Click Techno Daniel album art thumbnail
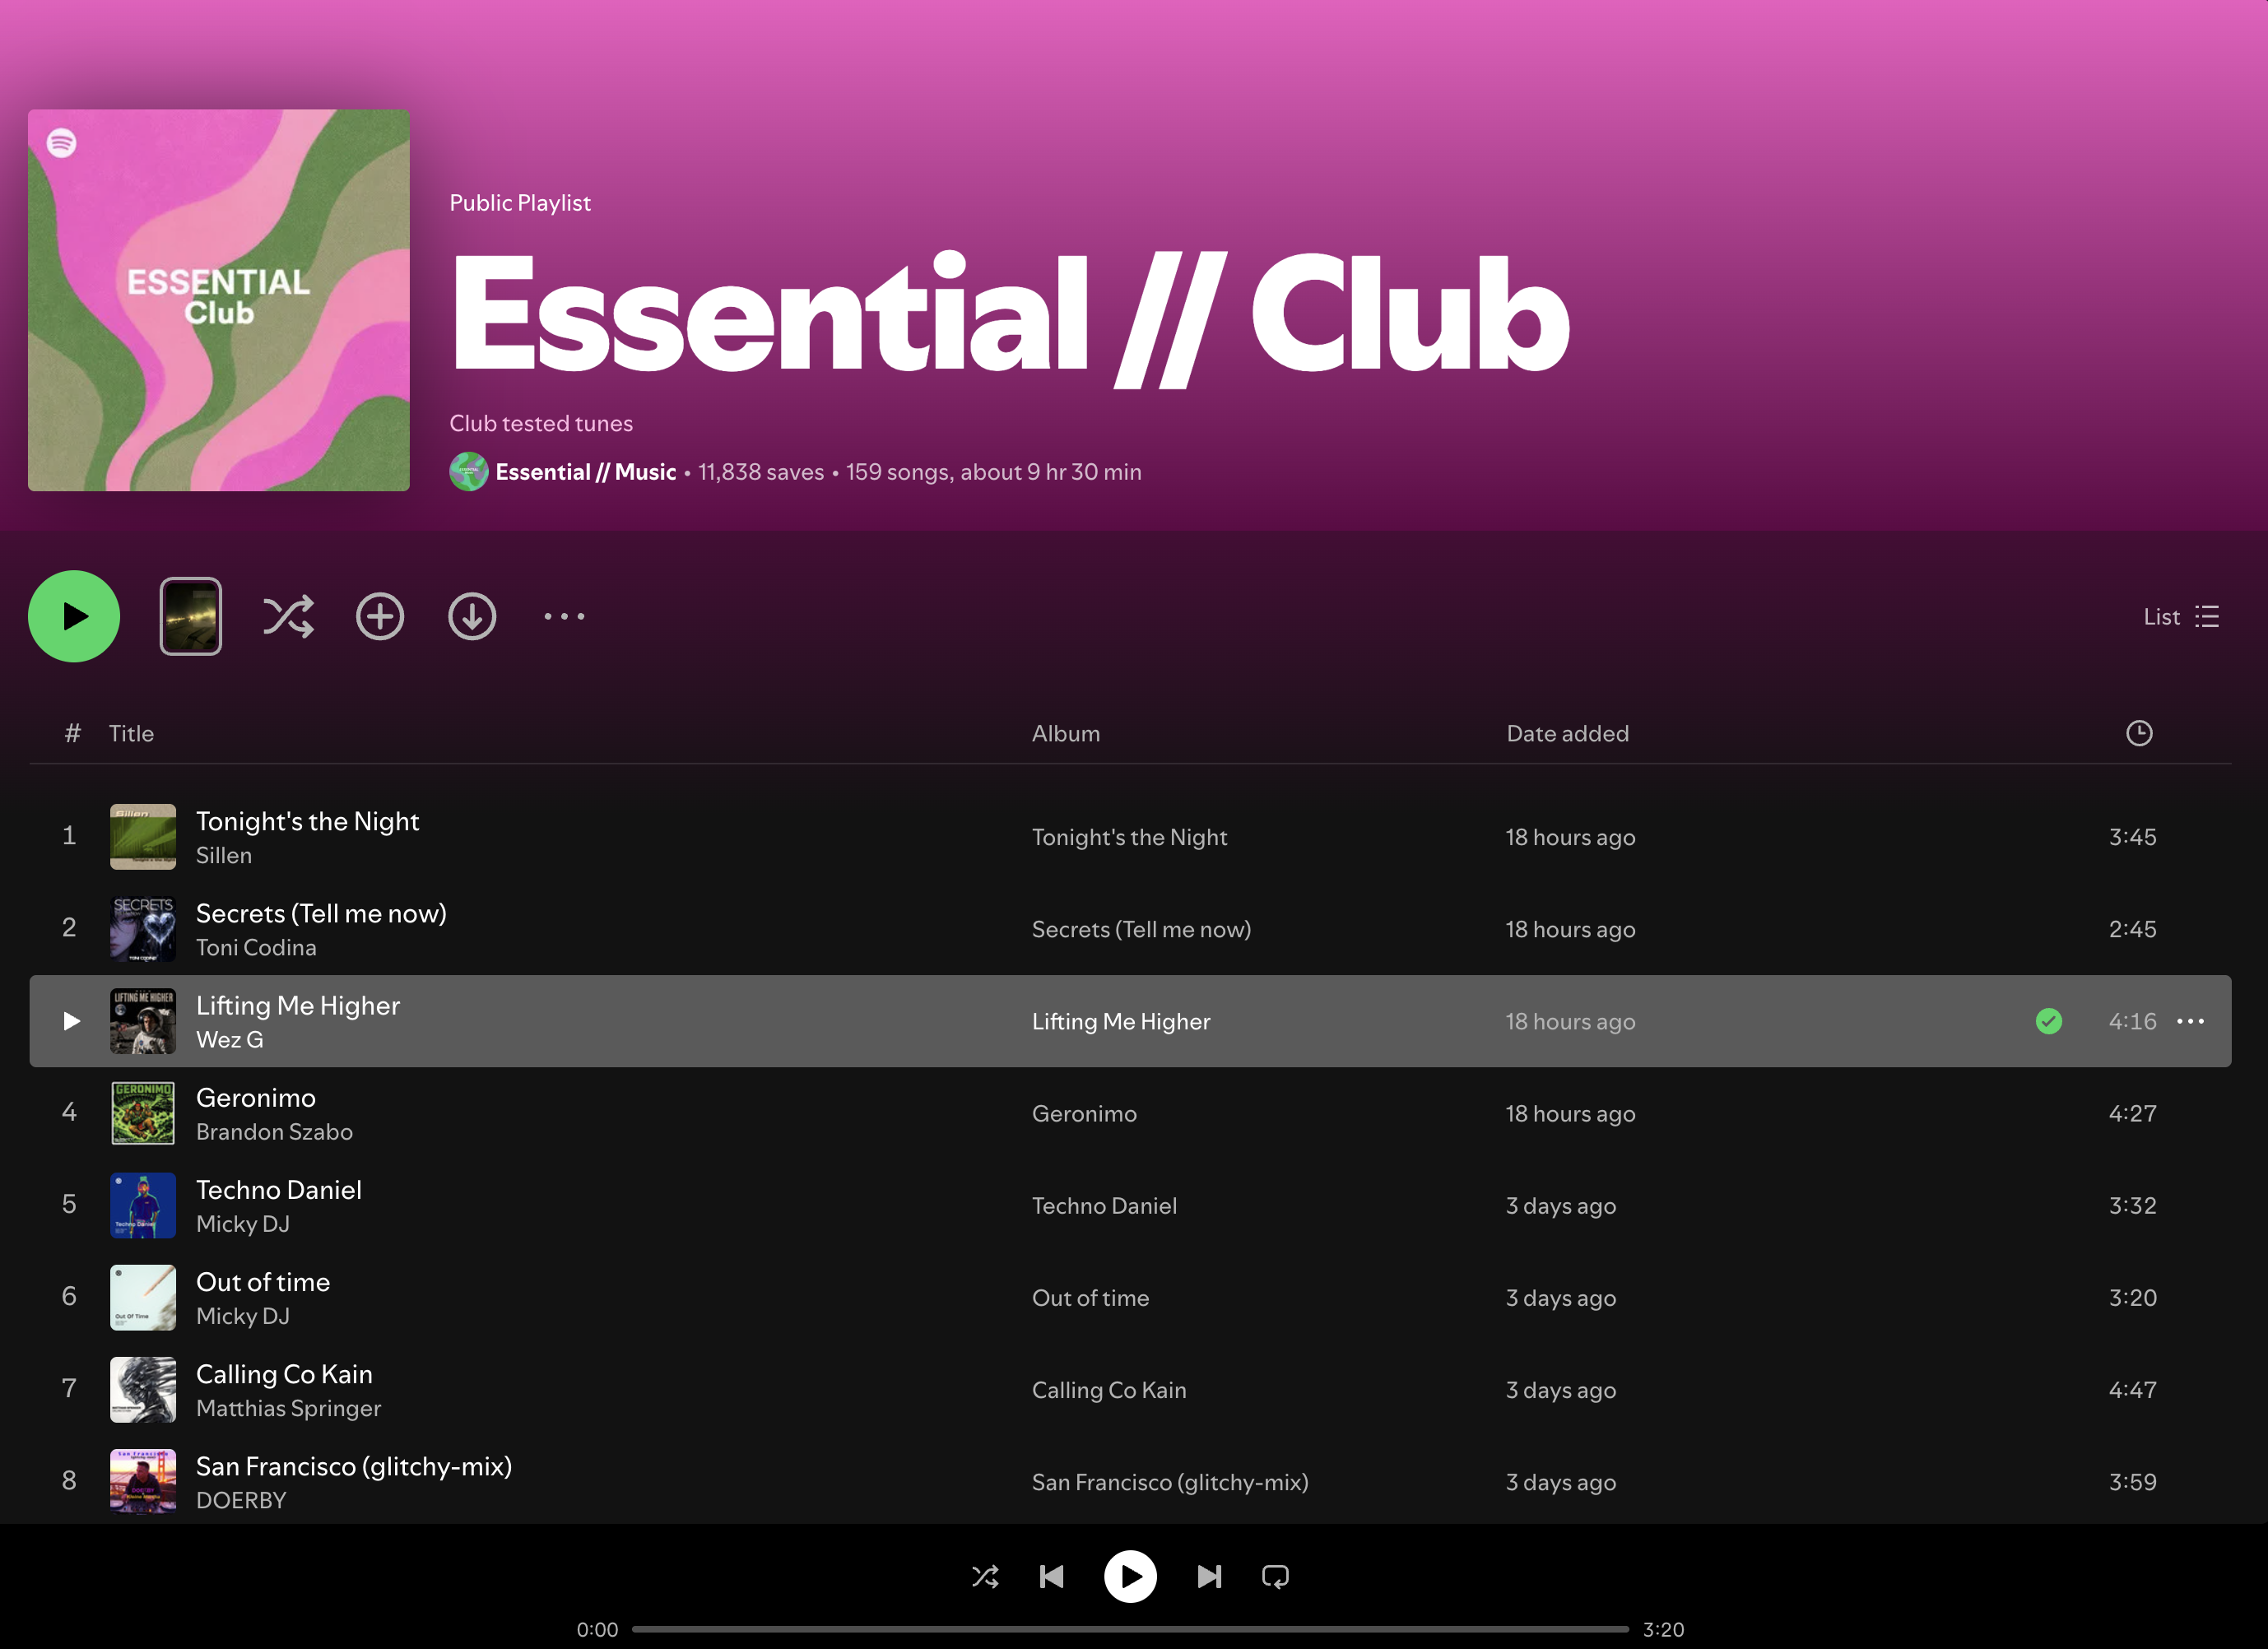The image size is (2268, 1649). (143, 1205)
